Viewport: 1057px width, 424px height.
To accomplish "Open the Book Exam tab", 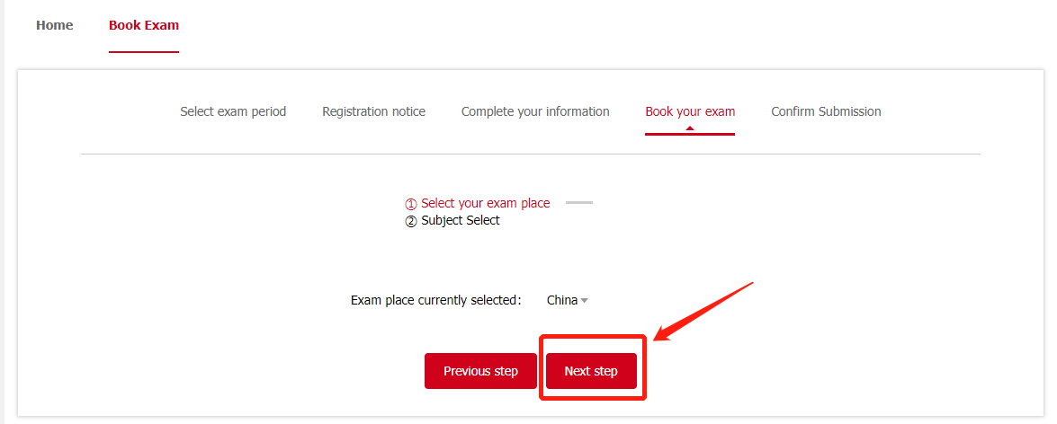I will point(144,25).
